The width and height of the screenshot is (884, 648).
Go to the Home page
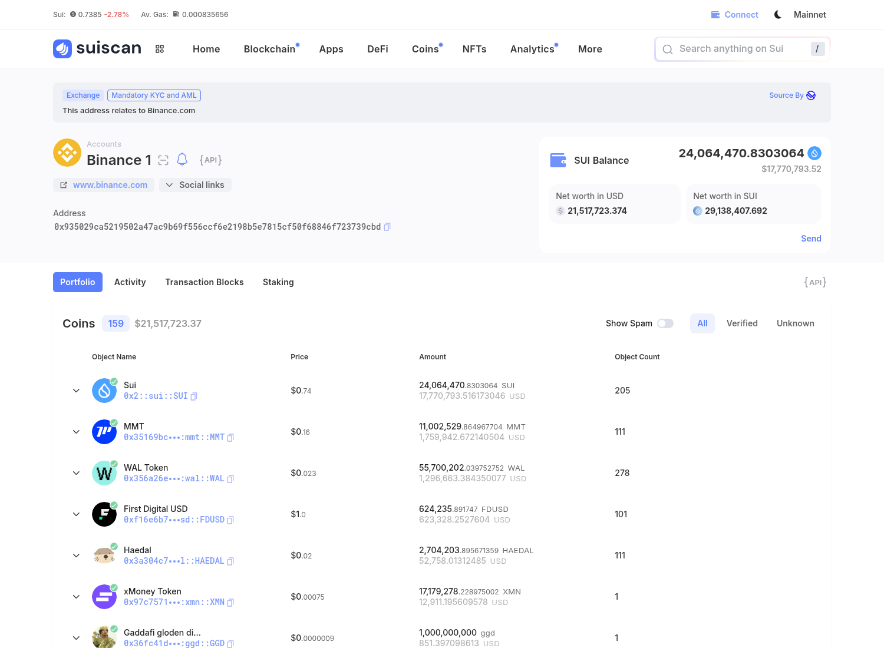coord(206,49)
